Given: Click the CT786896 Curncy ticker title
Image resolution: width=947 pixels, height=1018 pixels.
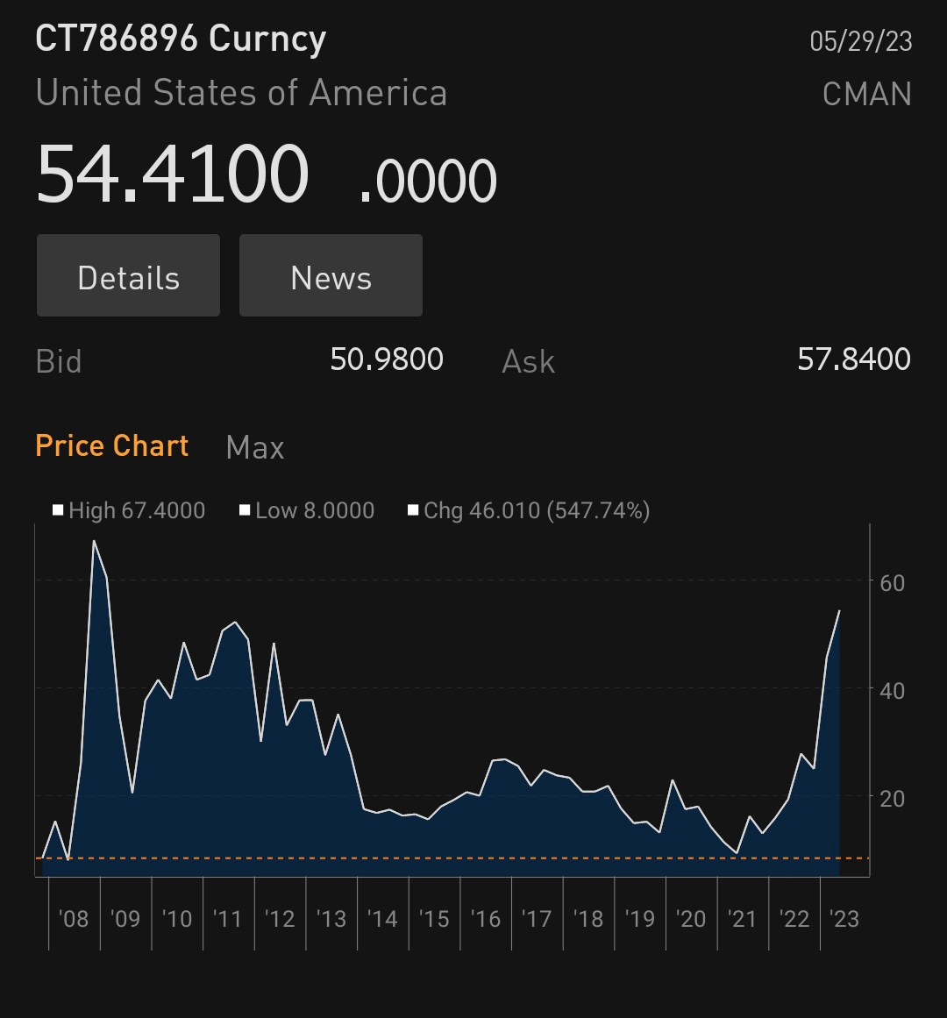Looking at the screenshot, I should click(182, 39).
